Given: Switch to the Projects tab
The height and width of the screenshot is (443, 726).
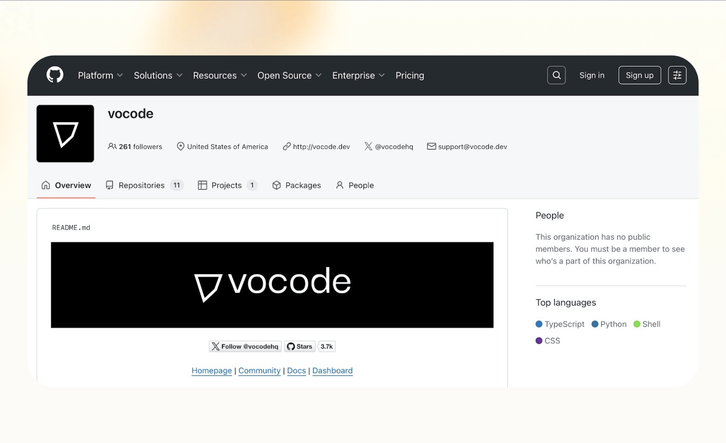Looking at the screenshot, I should [x=227, y=185].
